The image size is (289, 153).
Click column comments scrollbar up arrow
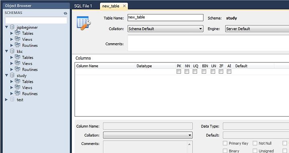coord(189,144)
